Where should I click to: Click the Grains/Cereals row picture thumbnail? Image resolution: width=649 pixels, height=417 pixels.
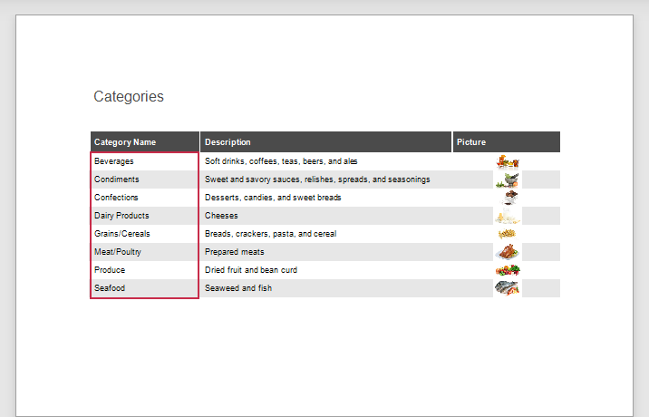point(507,234)
